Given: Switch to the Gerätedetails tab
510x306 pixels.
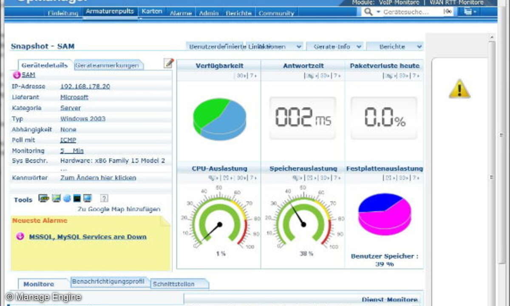Looking at the screenshot, I should [x=45, y=65].
